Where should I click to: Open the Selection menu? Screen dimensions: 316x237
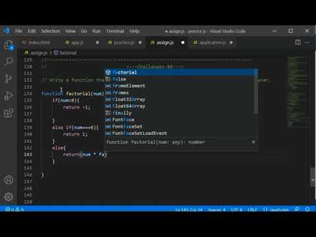(x=51, y=31)
